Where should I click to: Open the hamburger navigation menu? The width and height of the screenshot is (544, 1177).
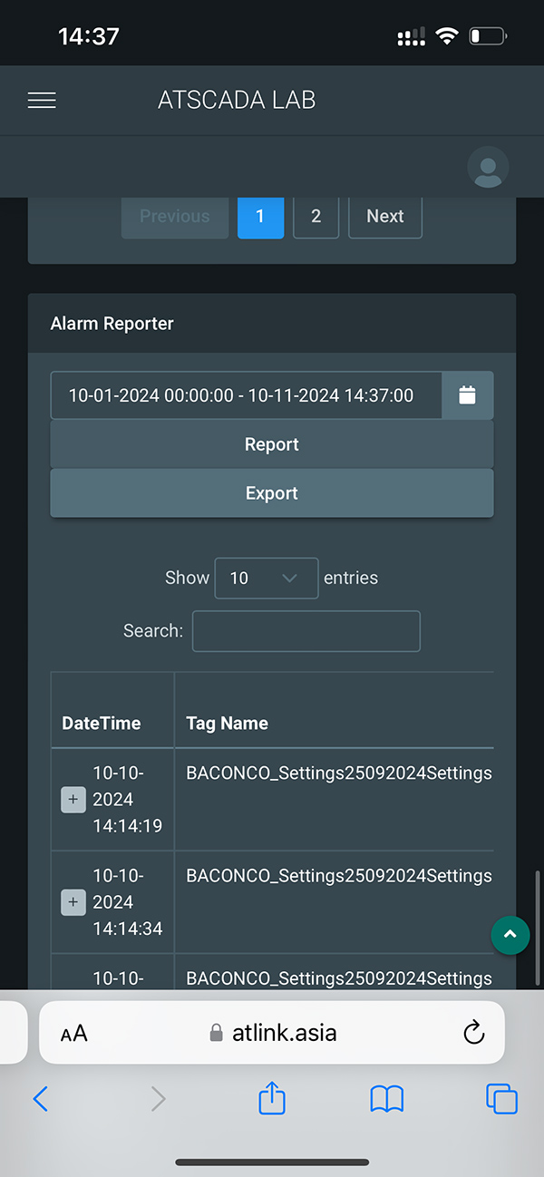tap(42, 101)
